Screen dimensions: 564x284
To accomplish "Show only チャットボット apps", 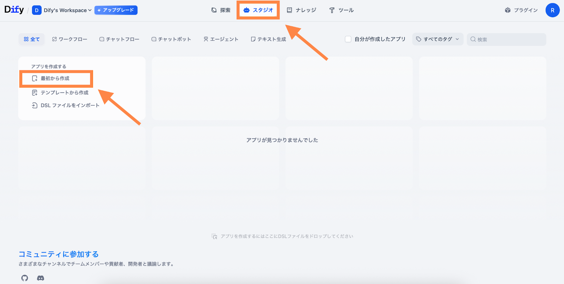I will pyautogui.click(x=171, y=39).
